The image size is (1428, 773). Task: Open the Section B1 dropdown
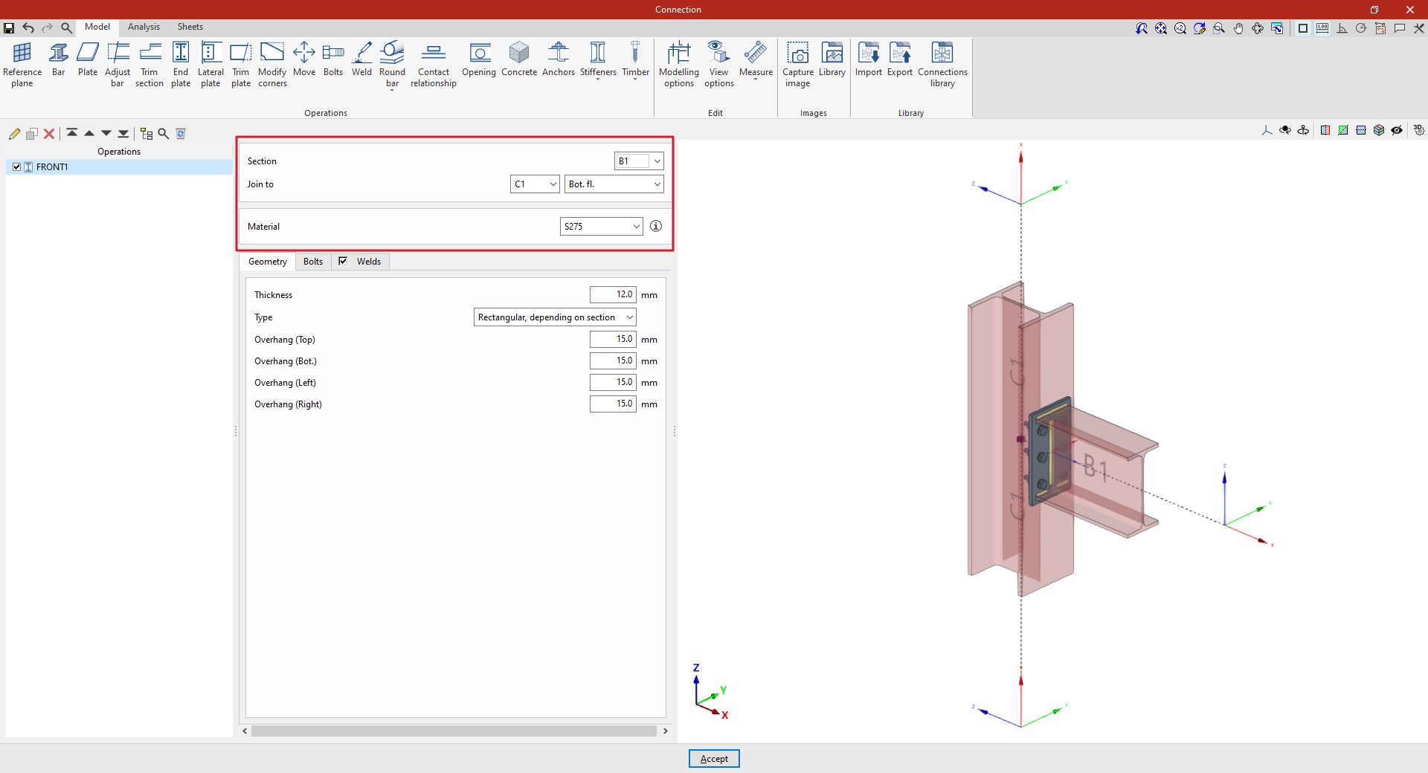[x=639, y=161]
